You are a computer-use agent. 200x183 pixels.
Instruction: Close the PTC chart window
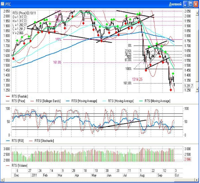pyautogui.click(x=196, y=4)
